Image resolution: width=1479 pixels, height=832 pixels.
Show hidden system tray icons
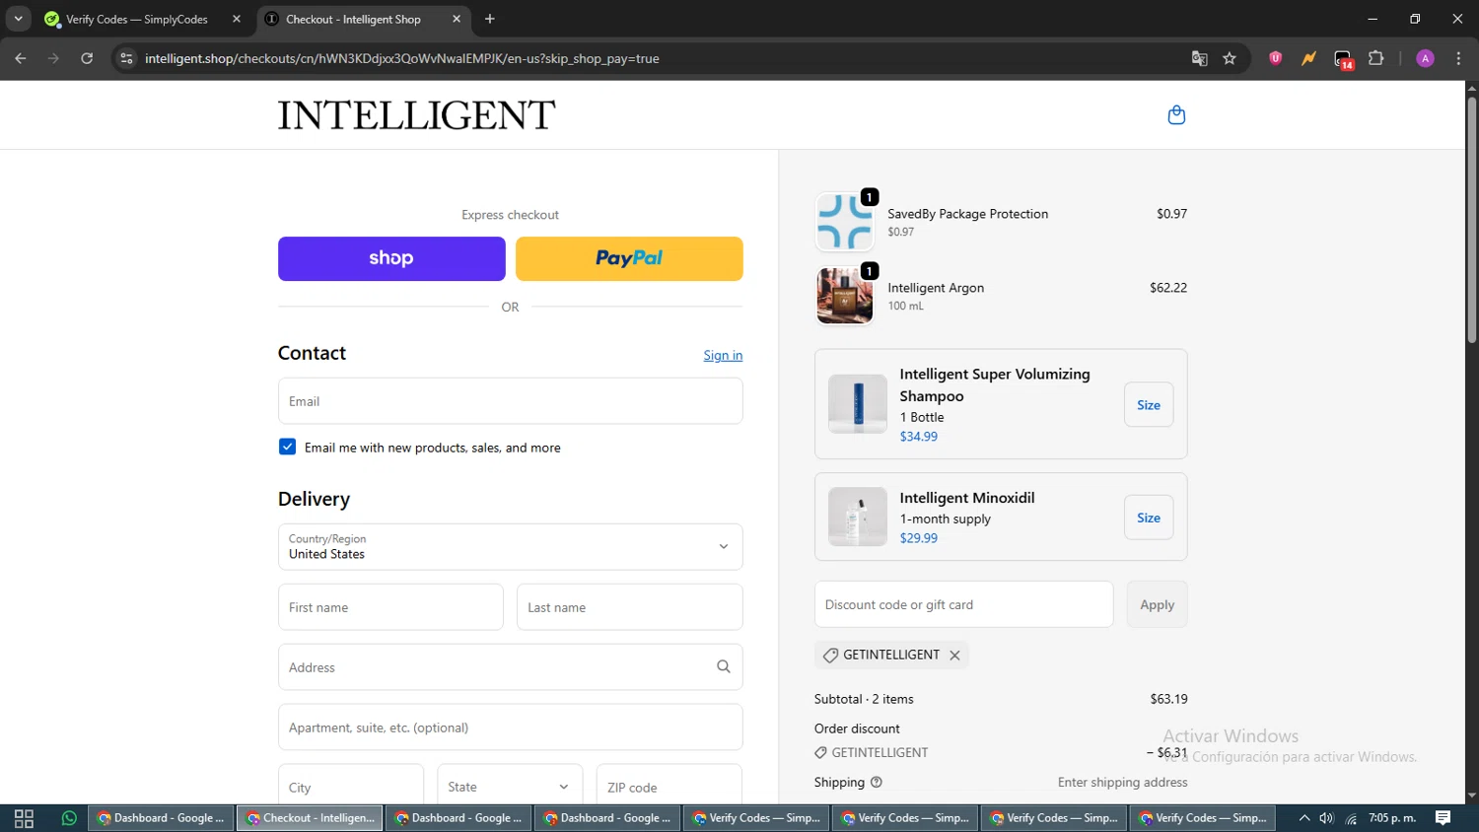[1304, 818]
